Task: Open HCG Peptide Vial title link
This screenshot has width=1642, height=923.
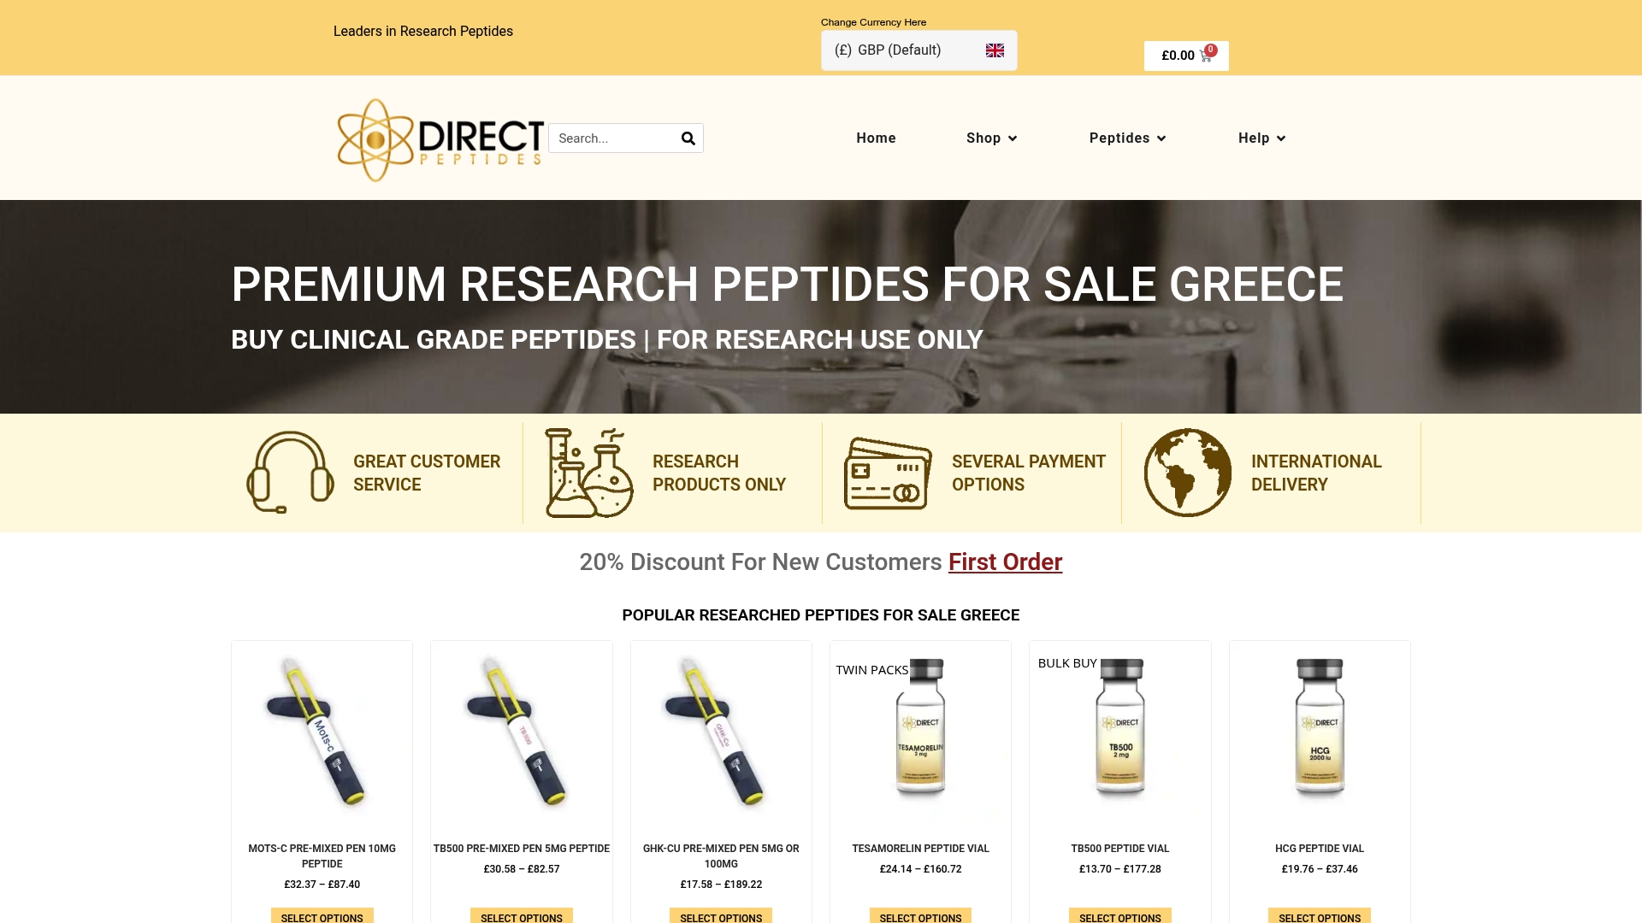Action: (1320, 849)
